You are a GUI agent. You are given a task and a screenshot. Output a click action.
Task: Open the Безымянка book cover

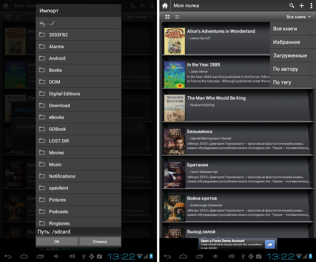[175, 141]
